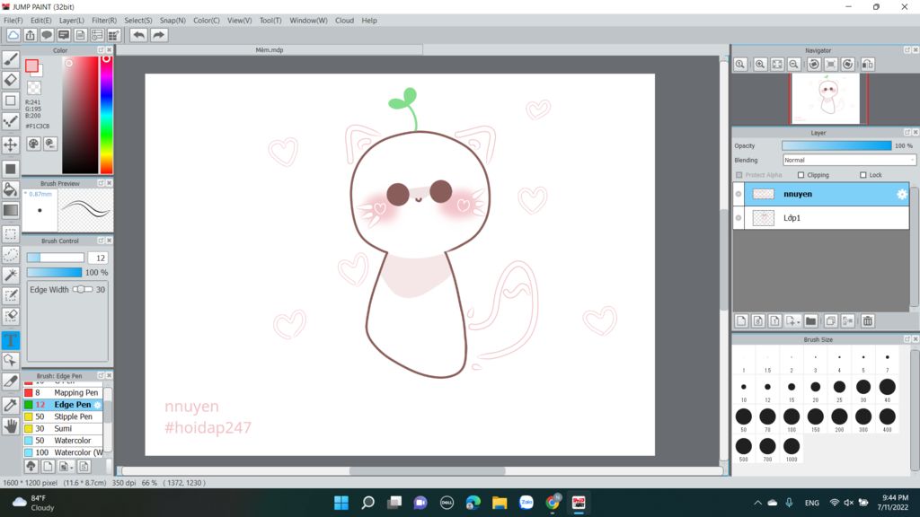Pick brush size 1000 preset
This screenshot has width=920, height=517.
(x=792, y=450)
